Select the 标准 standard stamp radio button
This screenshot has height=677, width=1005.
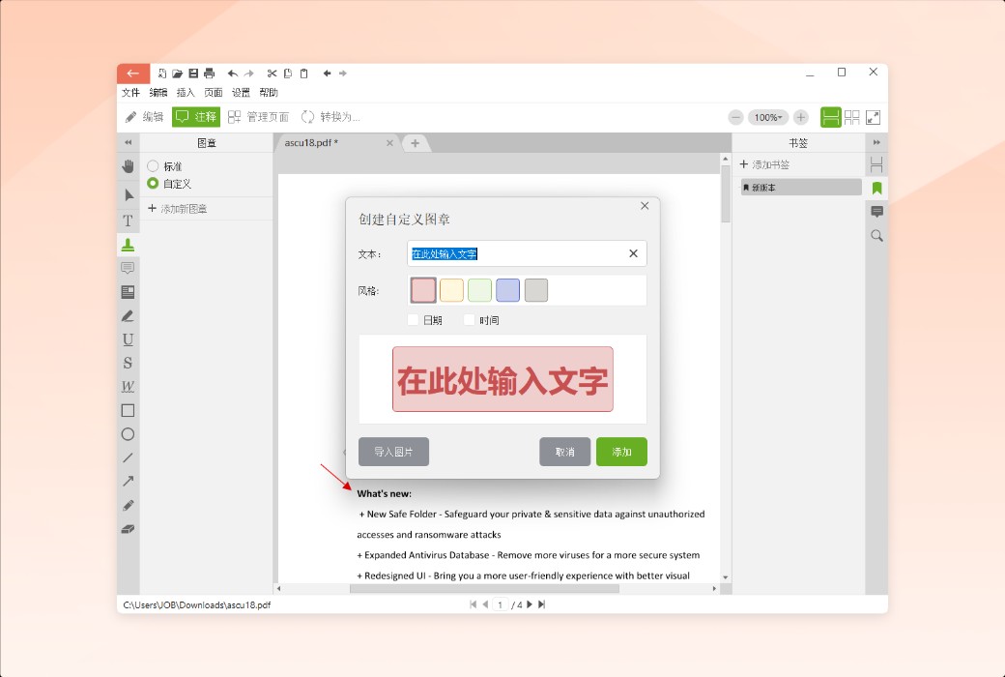pyautogui.click(x=151, y=165)
